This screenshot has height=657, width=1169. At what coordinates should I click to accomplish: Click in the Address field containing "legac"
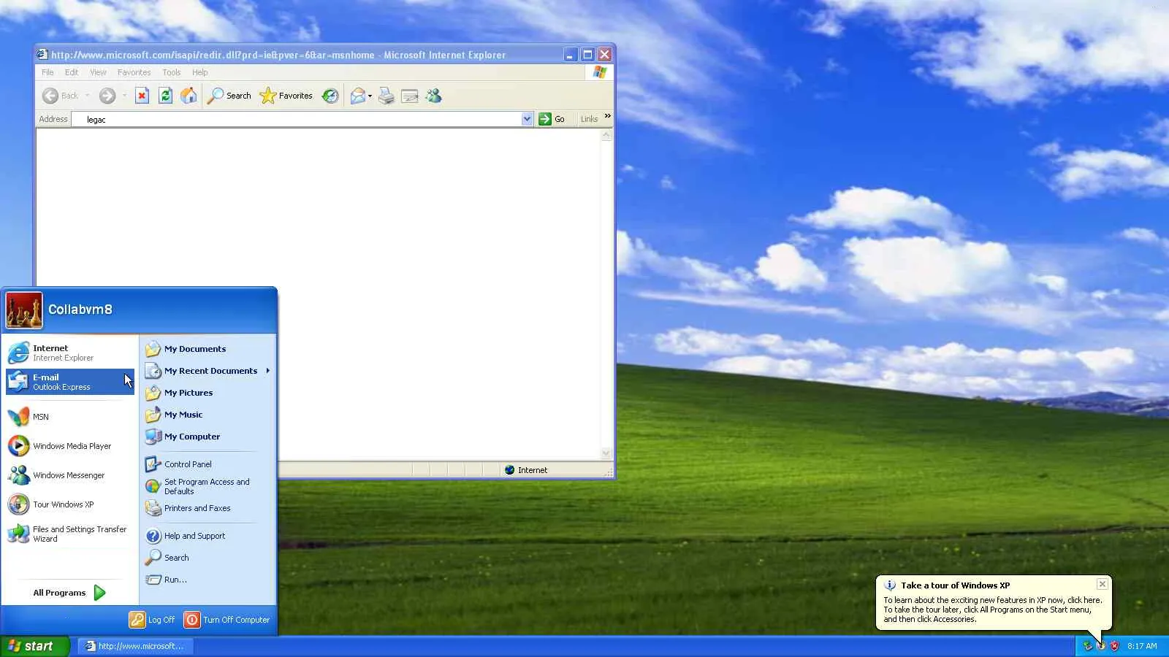[302, 119]
